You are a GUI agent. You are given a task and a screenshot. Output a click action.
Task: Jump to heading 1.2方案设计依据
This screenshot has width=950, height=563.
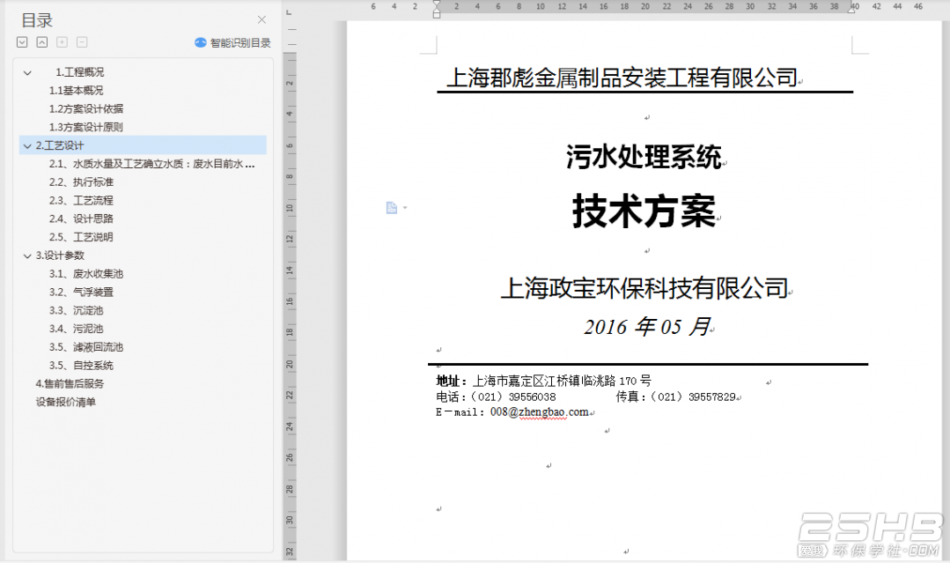[86, 108]
